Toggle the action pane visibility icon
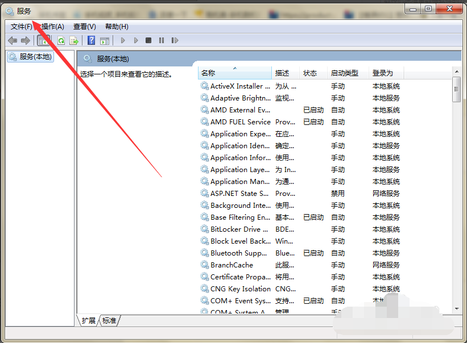Screen dimensions: 467x343 coord(106,40)
